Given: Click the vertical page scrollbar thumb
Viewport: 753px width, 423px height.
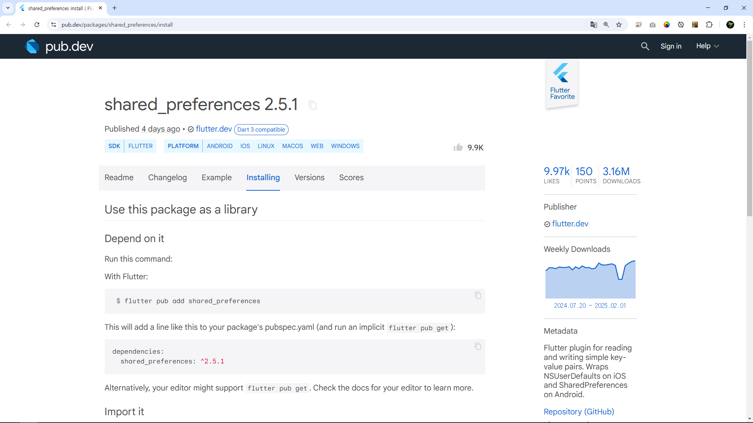Looking at the screenshot, I should click(749, 128).
